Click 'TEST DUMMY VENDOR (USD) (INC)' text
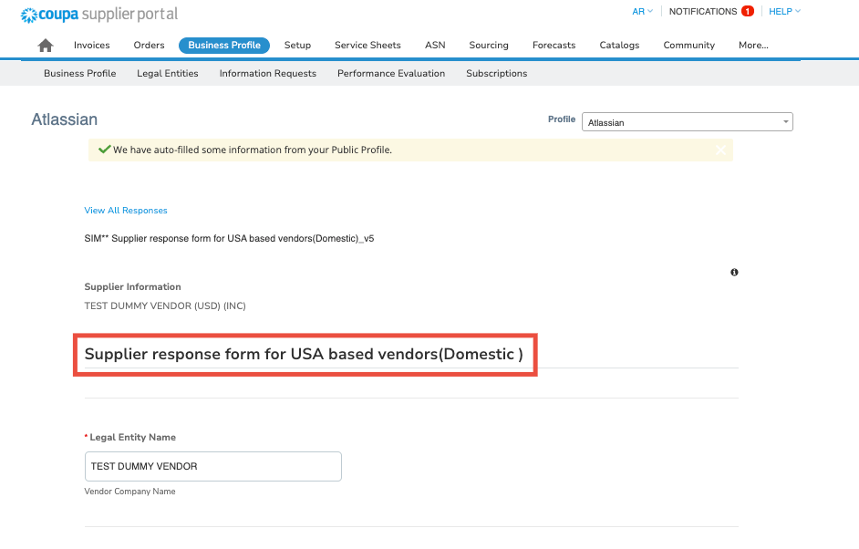Viewport: 859px width, 549px height. click(165, 306)
